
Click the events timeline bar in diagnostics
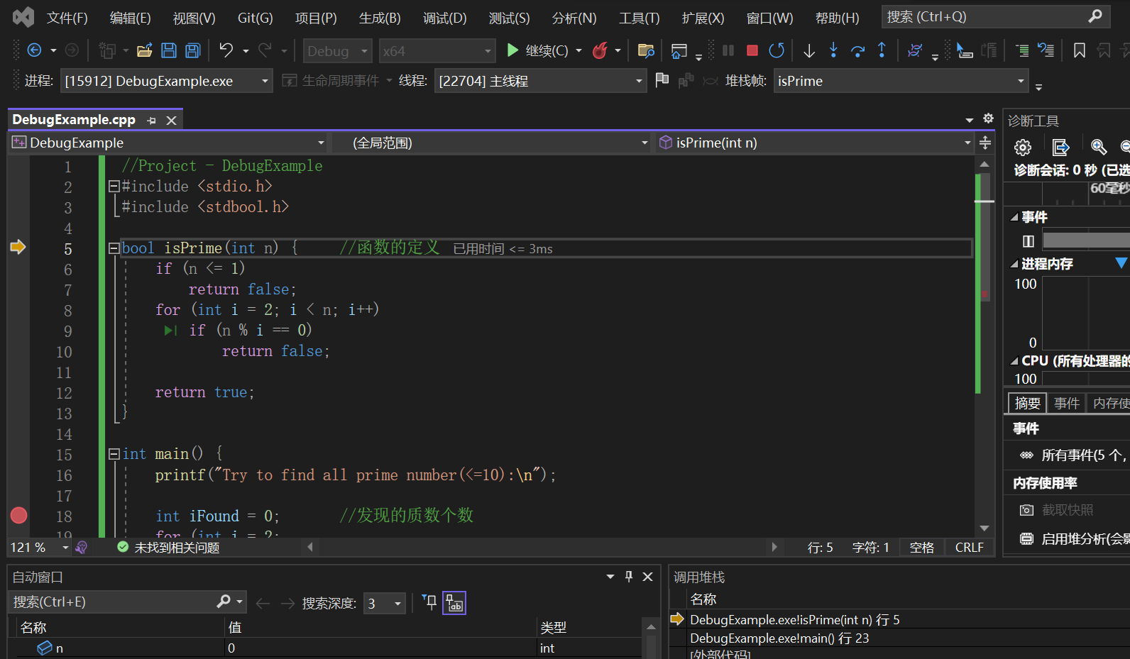[x=1086, y=240]
